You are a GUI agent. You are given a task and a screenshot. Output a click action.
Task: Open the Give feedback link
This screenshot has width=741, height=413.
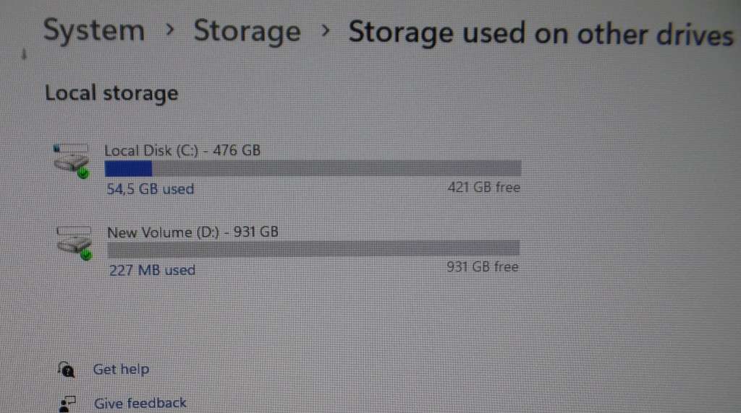pyautogui.click(x=140, y=404)
